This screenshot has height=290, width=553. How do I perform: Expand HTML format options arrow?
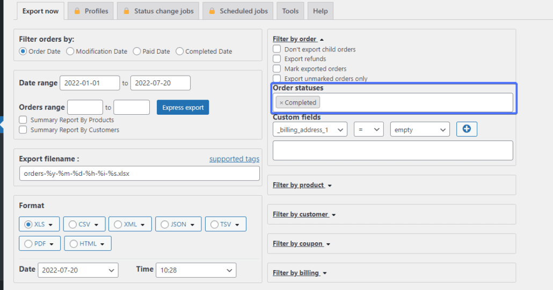pos(102,244)
